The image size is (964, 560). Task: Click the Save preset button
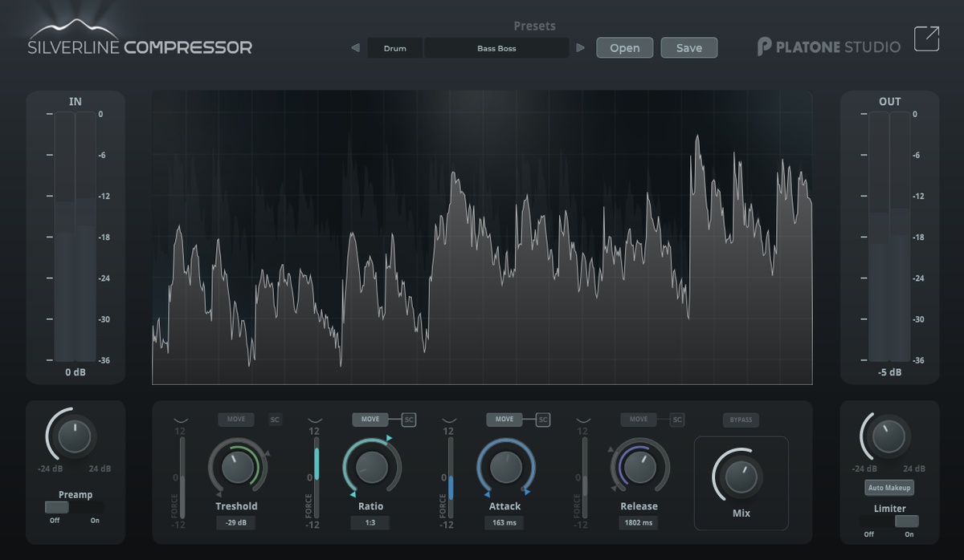click(x=689, y=48)
